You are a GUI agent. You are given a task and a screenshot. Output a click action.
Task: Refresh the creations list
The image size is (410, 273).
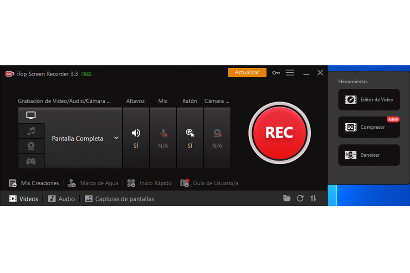point(300,198)
